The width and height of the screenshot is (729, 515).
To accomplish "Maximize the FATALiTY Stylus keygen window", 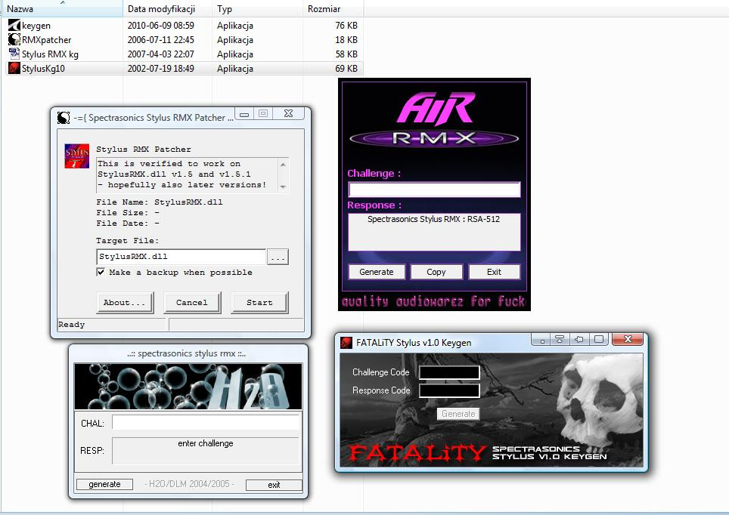I will coord(599,340).
